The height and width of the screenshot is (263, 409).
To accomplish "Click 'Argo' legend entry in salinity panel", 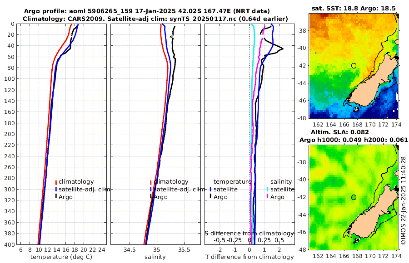I will (160, 197).
